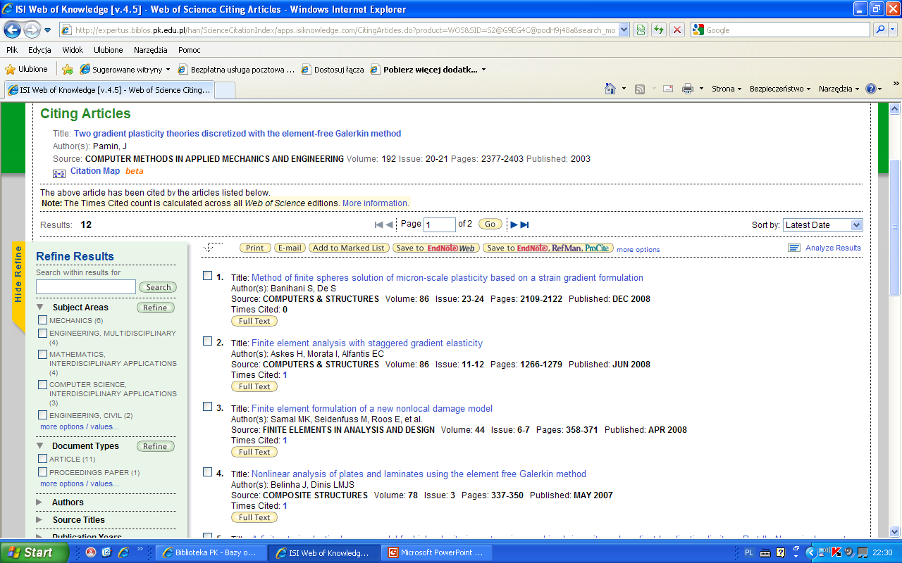Tick MATHEMATICS, INTERDISCIPLINARY APPLICATIONS checkbox
This screenshot has height=563, width=902.
coord(43,354)
